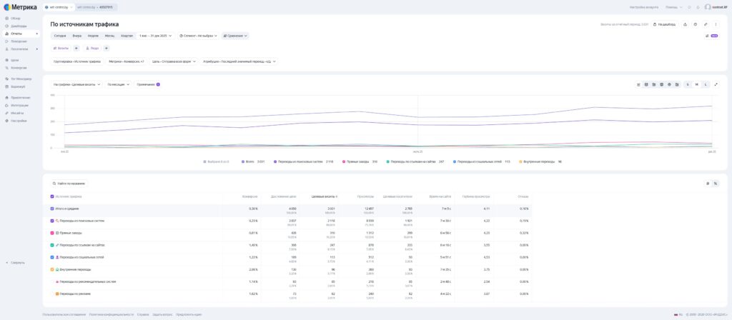The width and height of the screenshot is (732, 320).
Task: Click the percent display toggle button
Action: pyautogui.click(x=716, y=184)
